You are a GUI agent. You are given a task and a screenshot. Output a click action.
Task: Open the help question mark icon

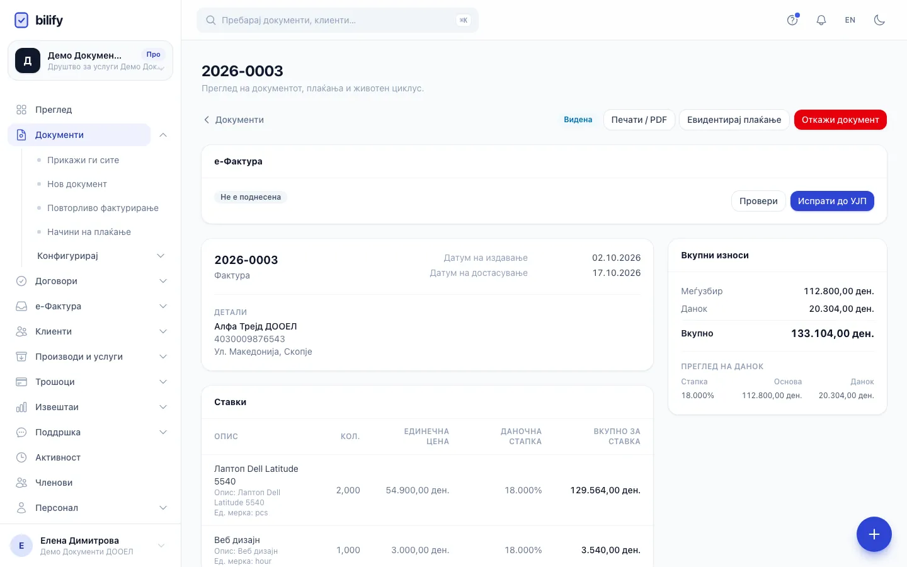[x=792, y=20]
